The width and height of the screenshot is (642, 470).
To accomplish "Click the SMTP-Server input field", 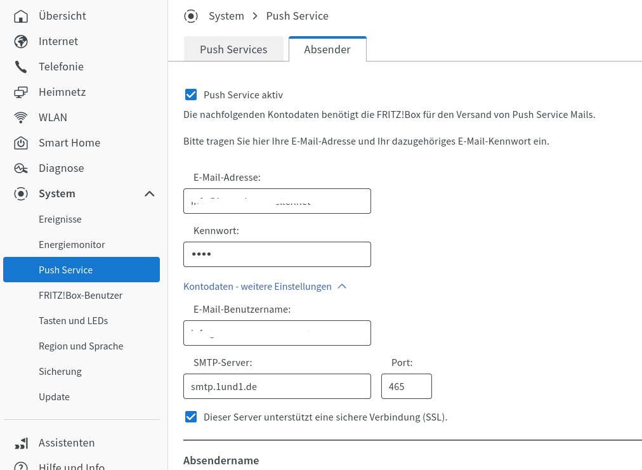I will tap(277, 386).
